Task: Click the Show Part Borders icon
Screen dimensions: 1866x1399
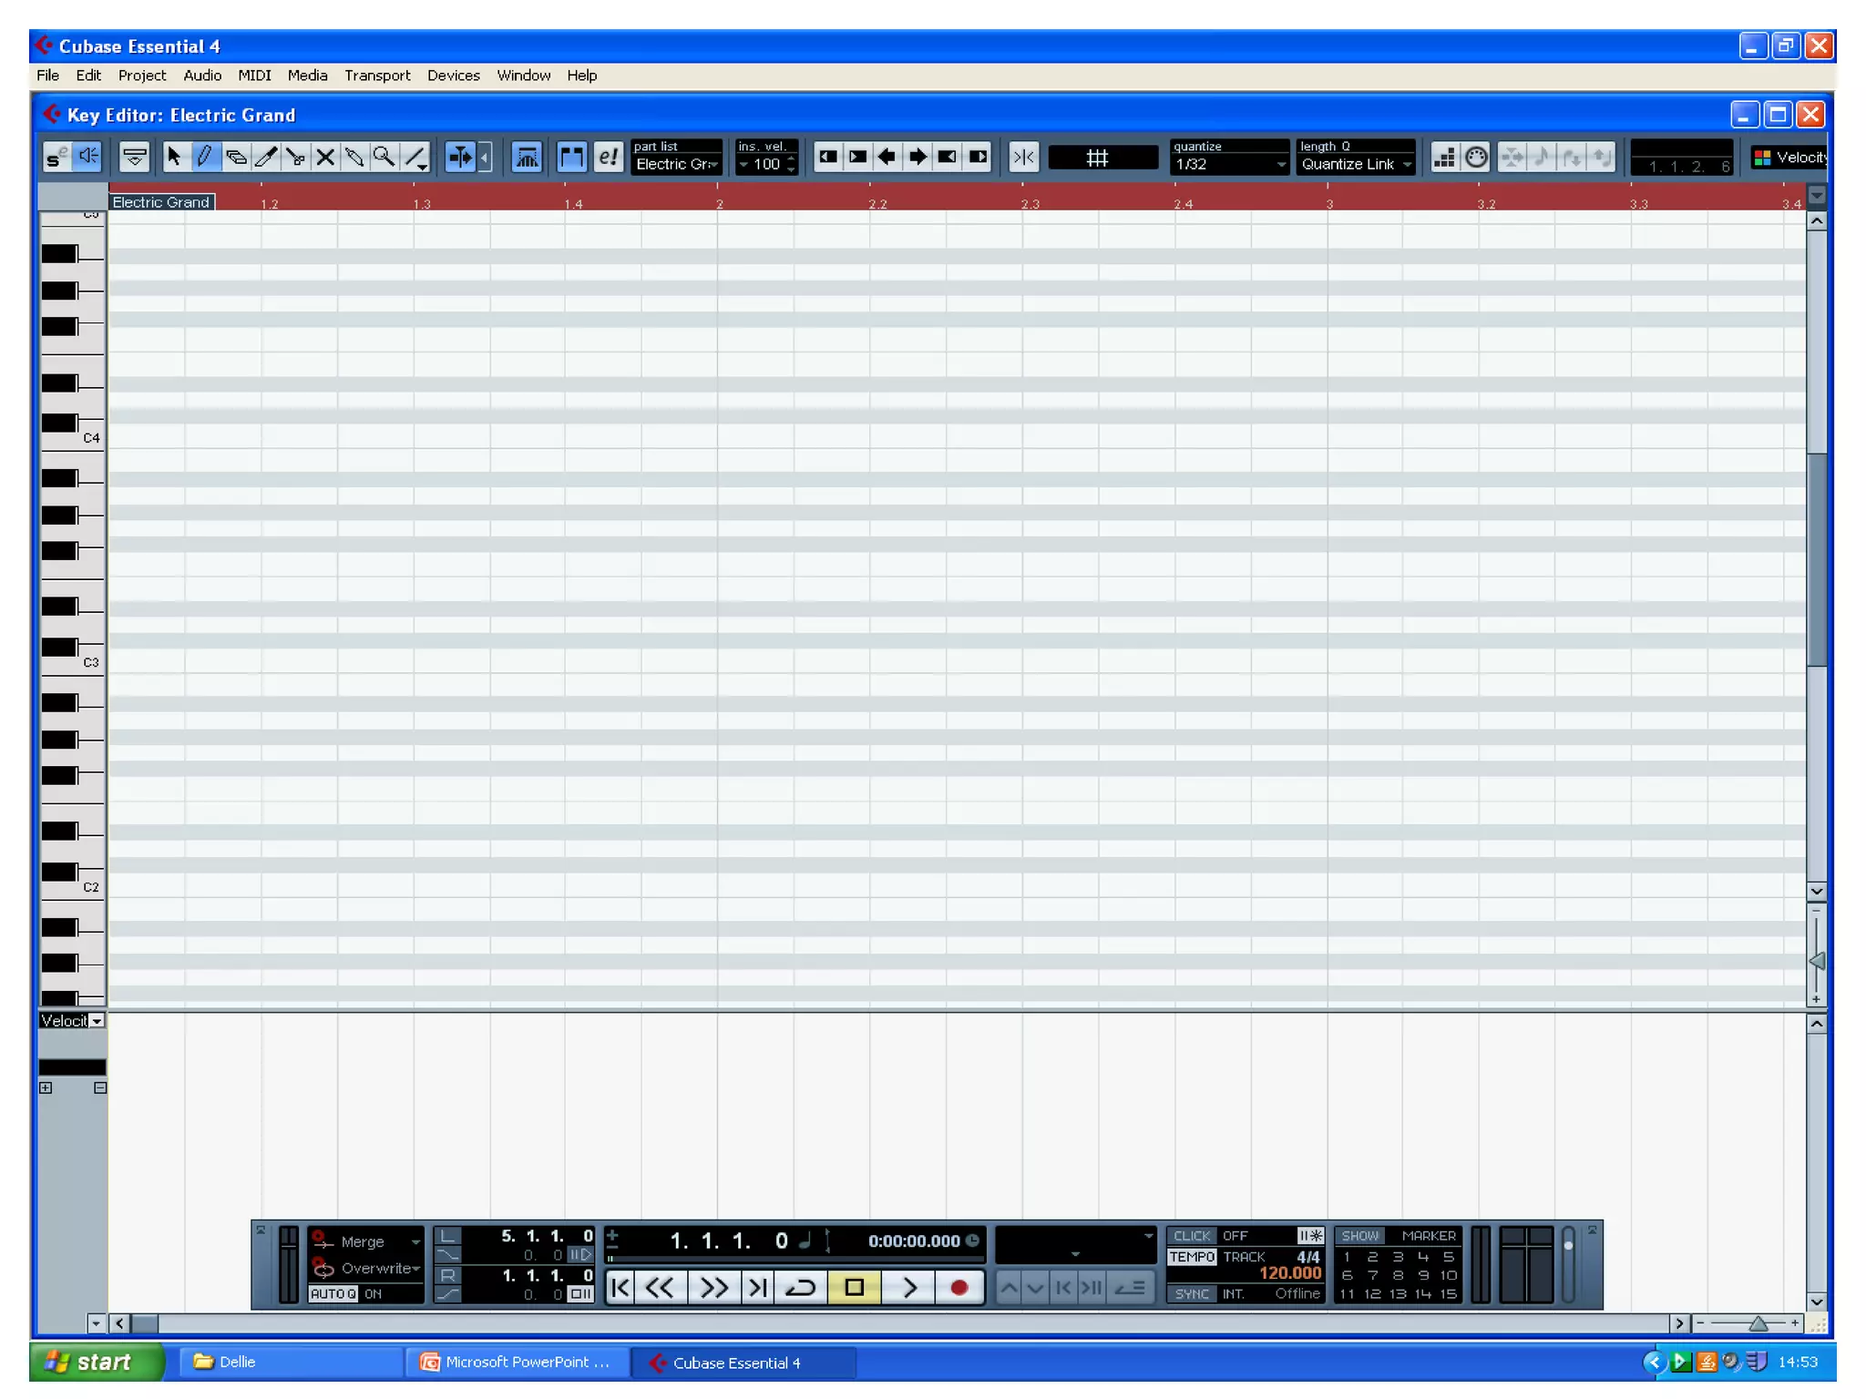Action: click(x=527, y=158)
